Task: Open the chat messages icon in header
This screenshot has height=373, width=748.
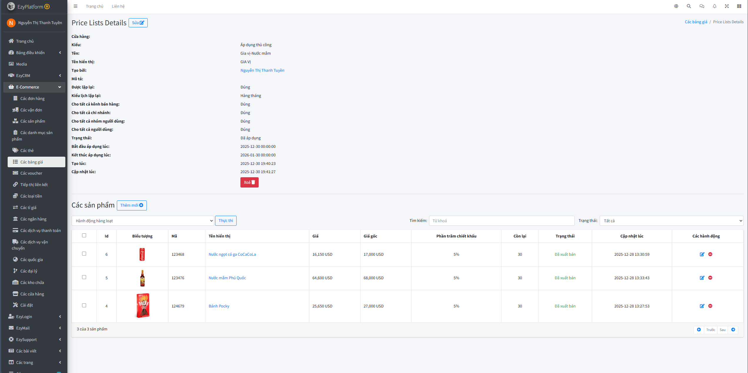Action: click(x=702, y=6)
